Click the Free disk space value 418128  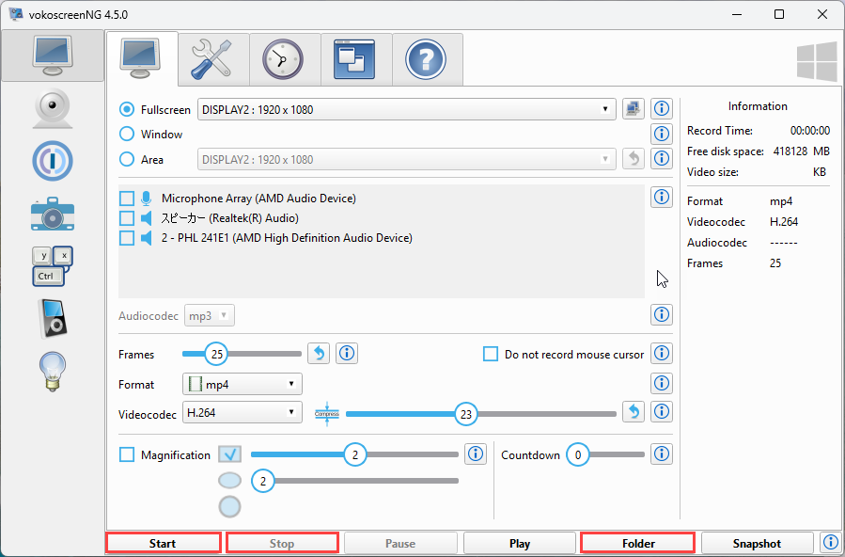pos(790,151)
